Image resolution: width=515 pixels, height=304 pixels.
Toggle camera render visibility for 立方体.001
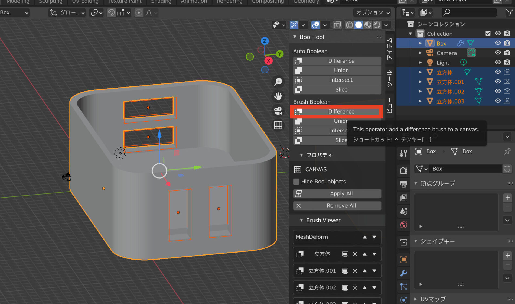507,82
